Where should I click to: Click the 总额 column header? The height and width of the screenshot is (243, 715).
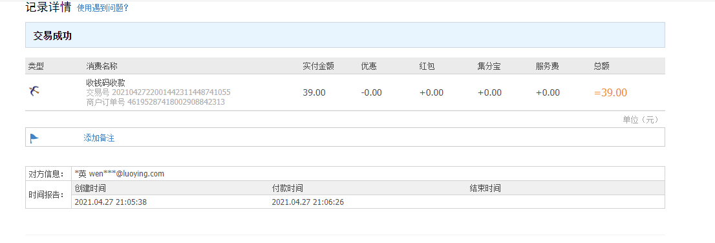(x=601, y=67)
